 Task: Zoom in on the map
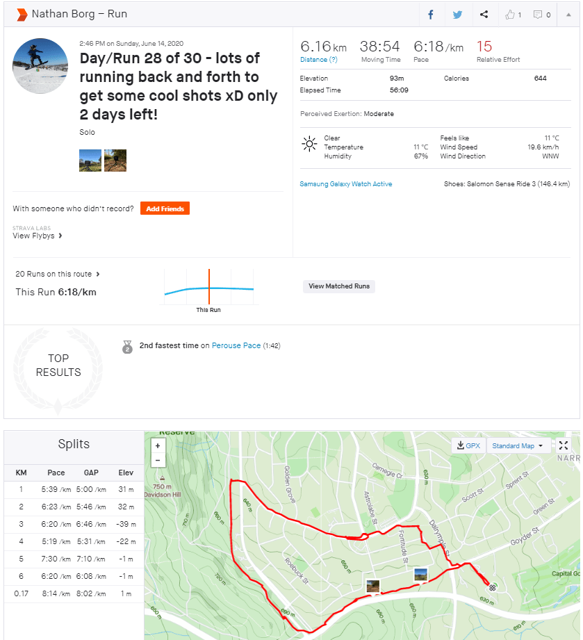pos(158,446)
